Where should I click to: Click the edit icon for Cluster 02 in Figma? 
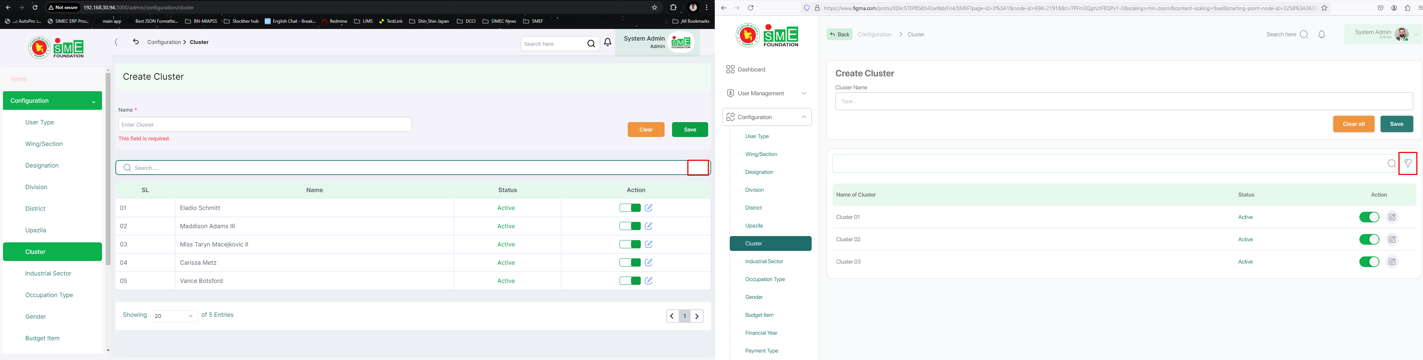pyautogui.click(x=1392, y=239)
